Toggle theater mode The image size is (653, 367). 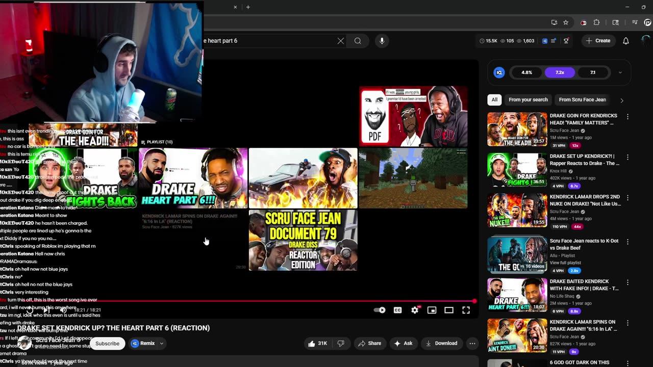449,310
